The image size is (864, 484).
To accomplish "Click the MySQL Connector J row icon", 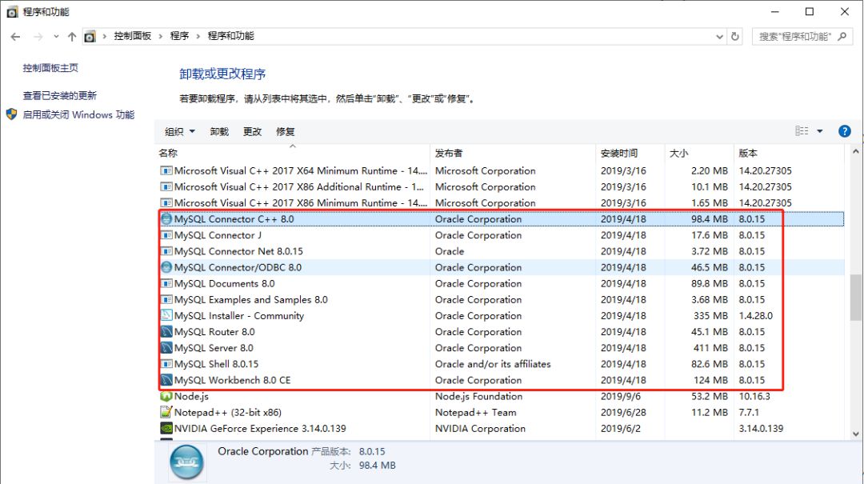I will click(166, 235).
